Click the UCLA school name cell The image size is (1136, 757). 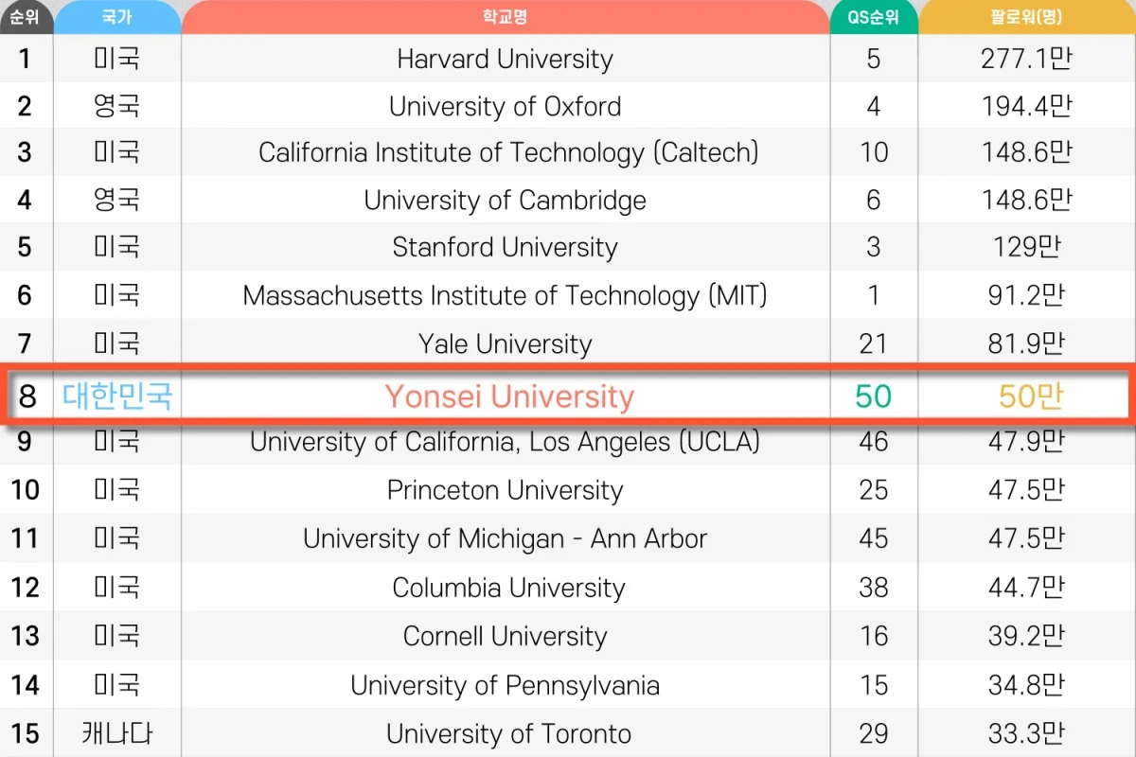pyautogui.click(x=505, y=442)
